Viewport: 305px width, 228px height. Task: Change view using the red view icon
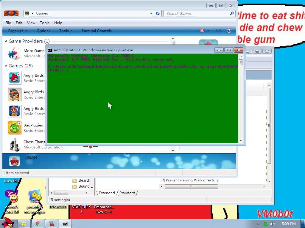(x=202, y=31)
